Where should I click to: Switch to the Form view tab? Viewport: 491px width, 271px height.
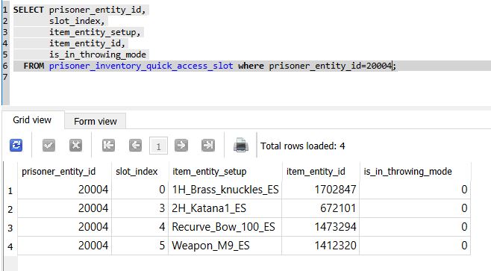(x=96, y=121)
